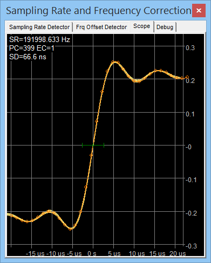
Task: Close the Sampling Rate and Frequency Correction window
Action: click(199, 11)
